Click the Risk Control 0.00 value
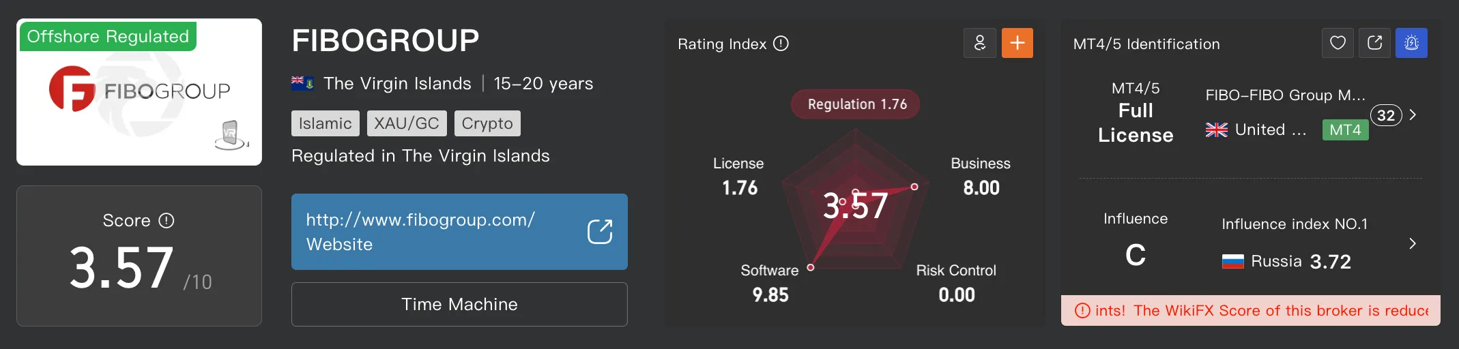This screenshot has width=1459, height=349. pos(957,295)
